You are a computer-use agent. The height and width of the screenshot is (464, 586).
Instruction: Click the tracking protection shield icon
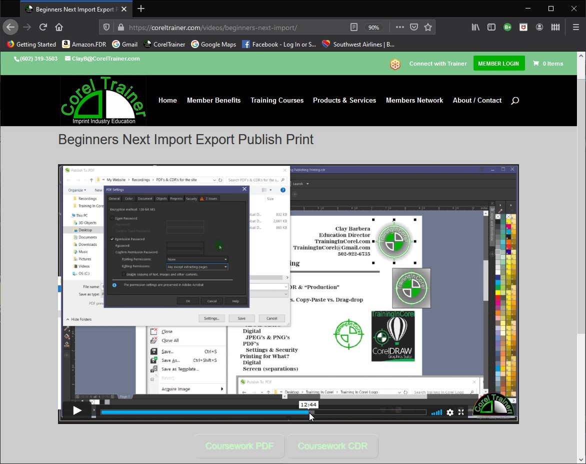tap(106, 28)
